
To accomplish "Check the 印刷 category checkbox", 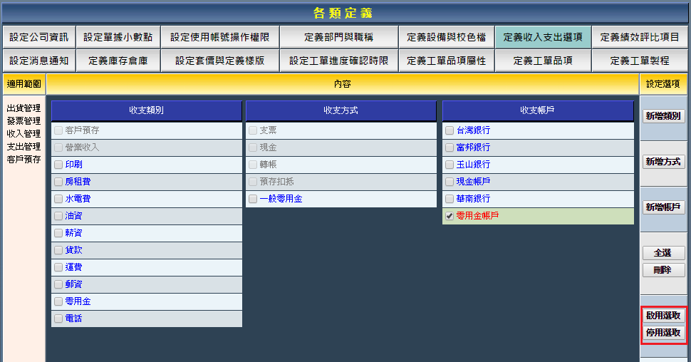I will coord(58,165).
